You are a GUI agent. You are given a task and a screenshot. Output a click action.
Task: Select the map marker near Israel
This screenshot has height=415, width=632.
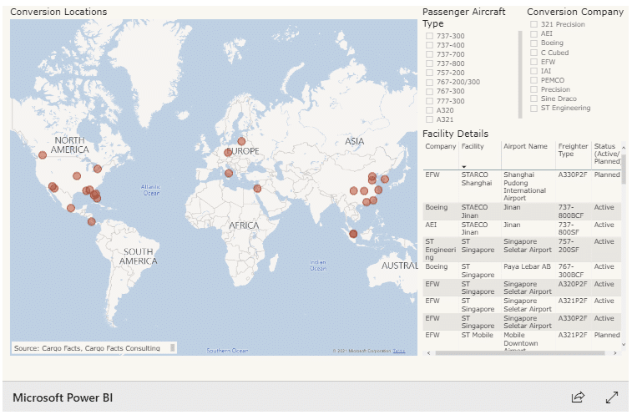(x=257, y=189)
